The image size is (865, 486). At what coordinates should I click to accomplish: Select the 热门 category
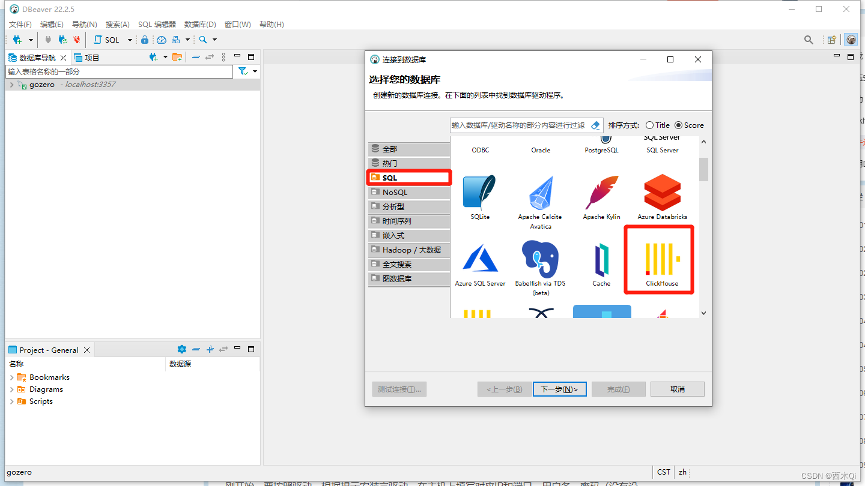(409, 163)
